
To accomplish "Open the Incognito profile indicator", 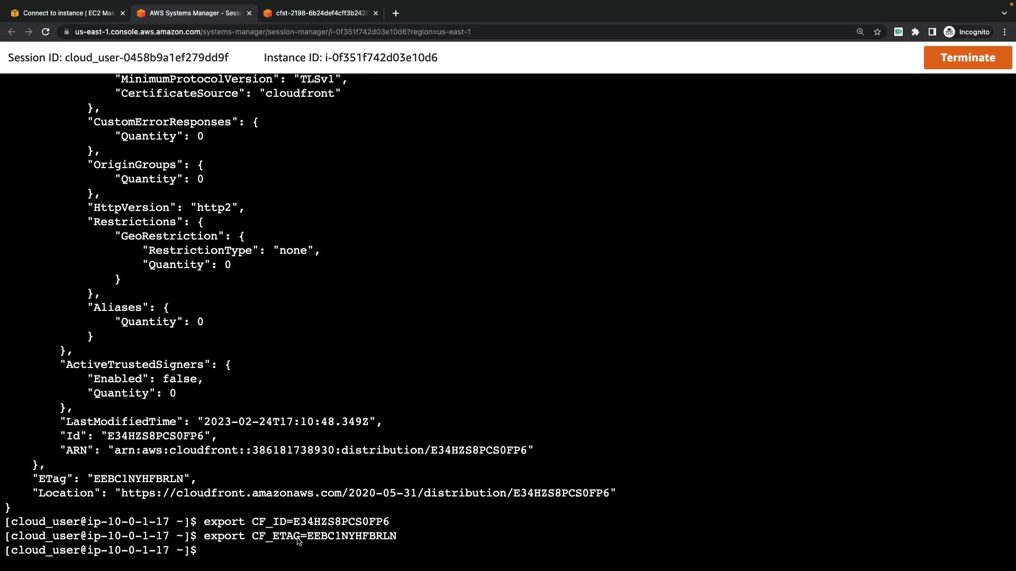I will (x=967, y=32).
